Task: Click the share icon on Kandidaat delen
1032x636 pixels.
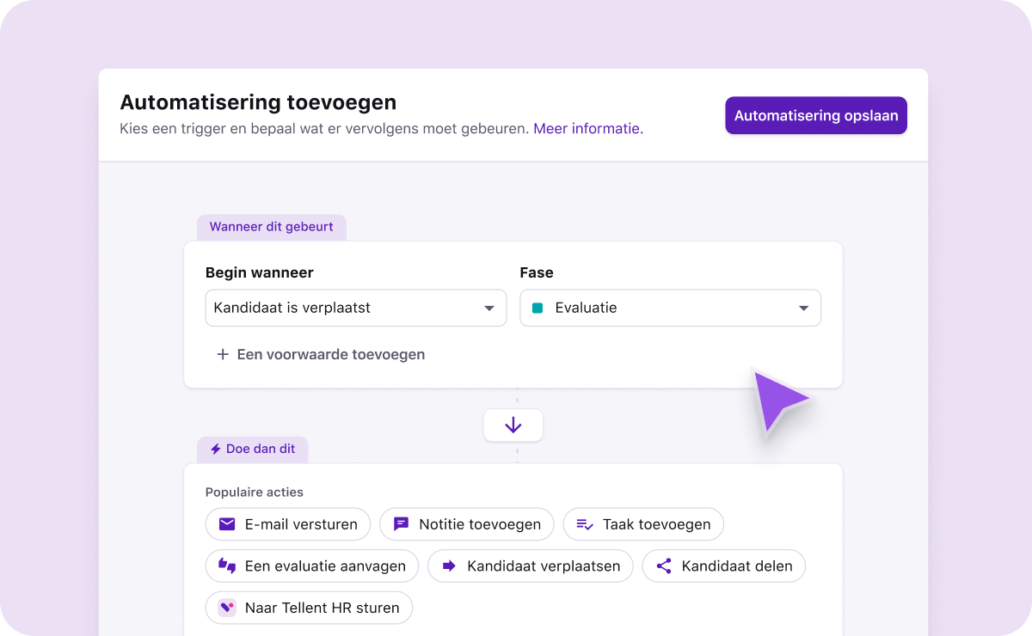Action: click(663, 566)
